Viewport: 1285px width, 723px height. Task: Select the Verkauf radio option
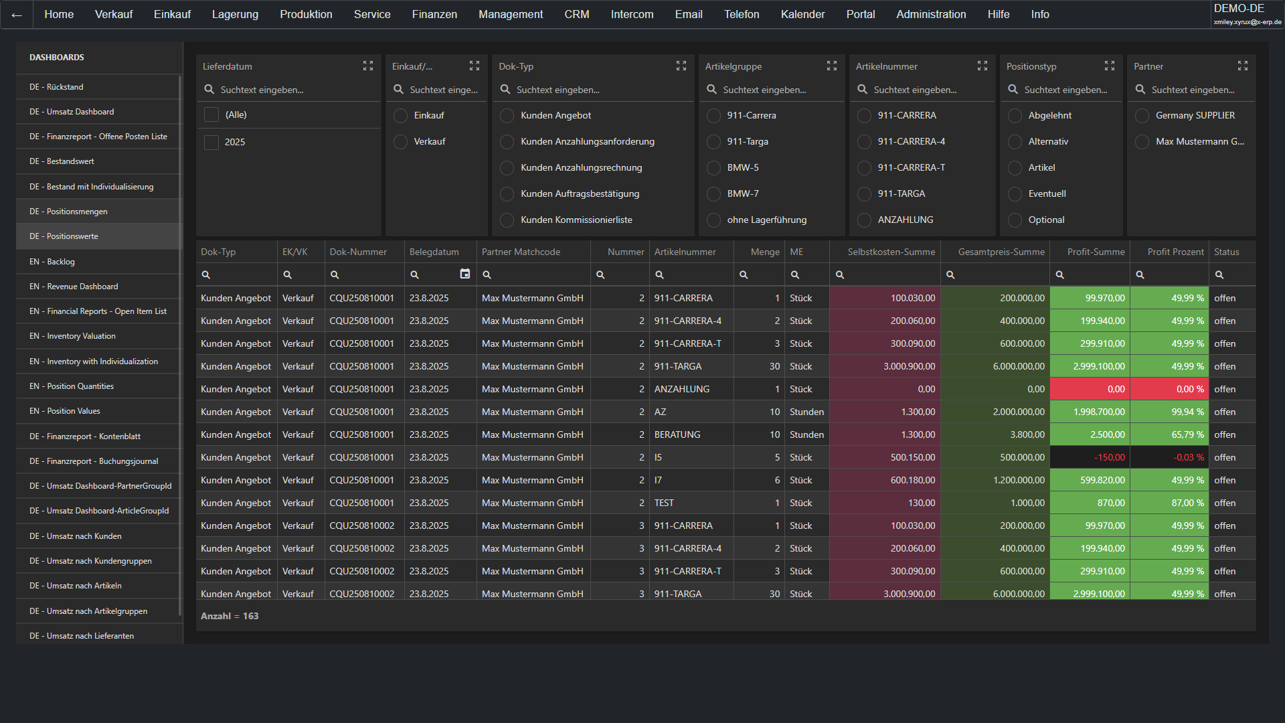point(401,142)
